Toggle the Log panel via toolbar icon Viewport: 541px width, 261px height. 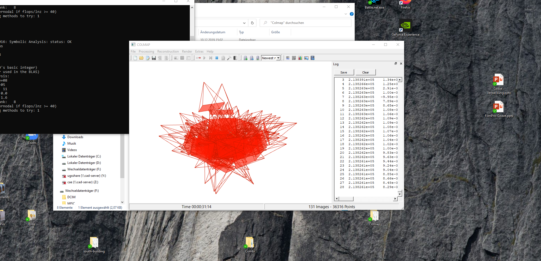point(288,58)
